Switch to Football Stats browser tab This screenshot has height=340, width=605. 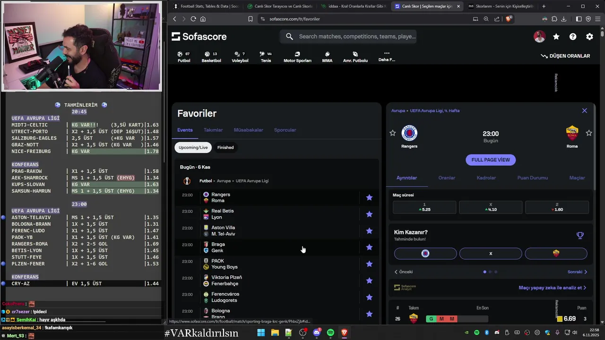pos(206,6)
